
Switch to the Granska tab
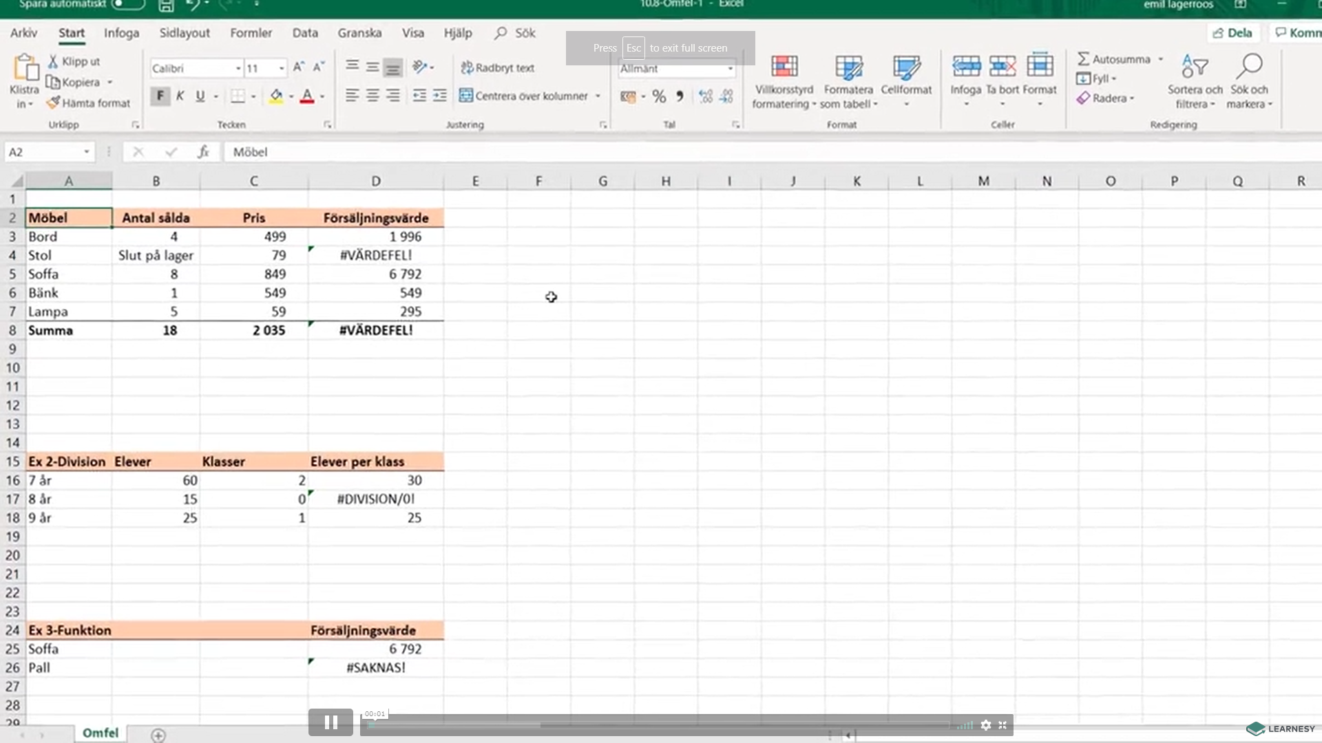pyautogui.click(x=359, y=33)
